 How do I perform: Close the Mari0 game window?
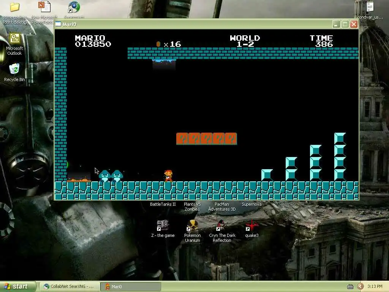354,24
